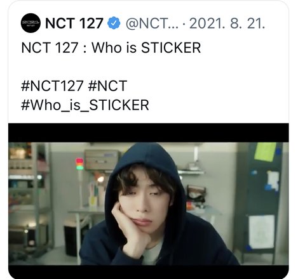This screenshot has width=305, height=279.
Task: Follow the standalone #NCT hashtag
Action: 107,86
